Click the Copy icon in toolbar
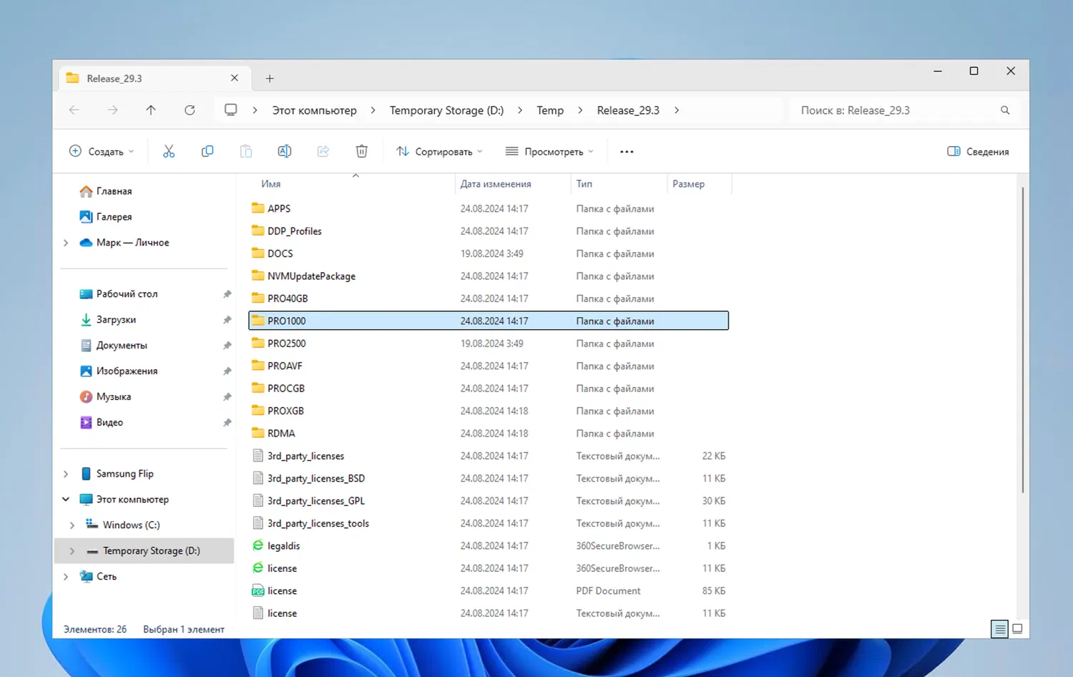Screen dimensions: 1073x677 pyautogui.click(x=207, y=151)
